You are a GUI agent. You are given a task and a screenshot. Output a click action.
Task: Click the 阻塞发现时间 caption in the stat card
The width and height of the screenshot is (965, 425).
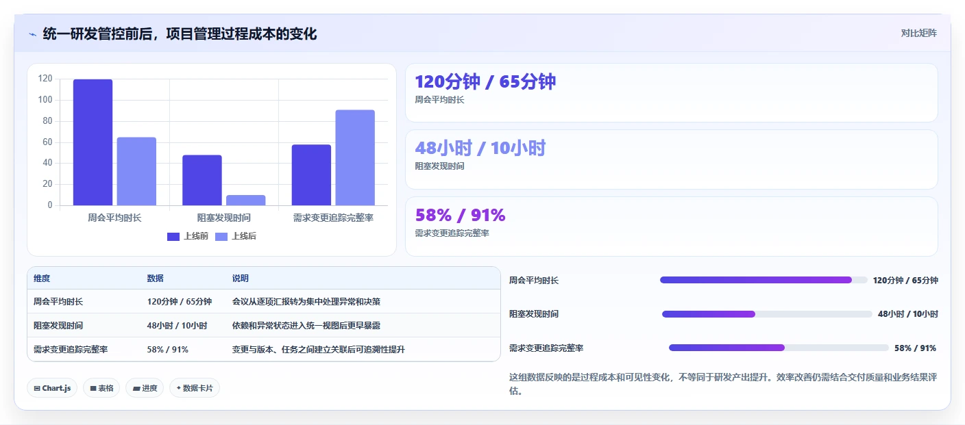coord(439,166)
